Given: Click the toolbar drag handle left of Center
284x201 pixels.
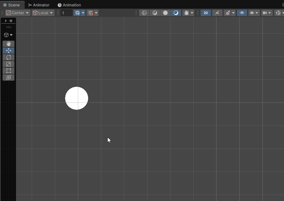Looking at the screenshot, I should pyautogui.click(x=3, y=13).
